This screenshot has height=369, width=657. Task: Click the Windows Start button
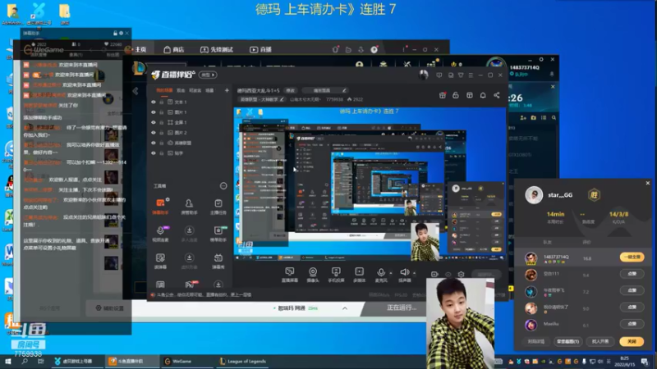tap(7, 361)
